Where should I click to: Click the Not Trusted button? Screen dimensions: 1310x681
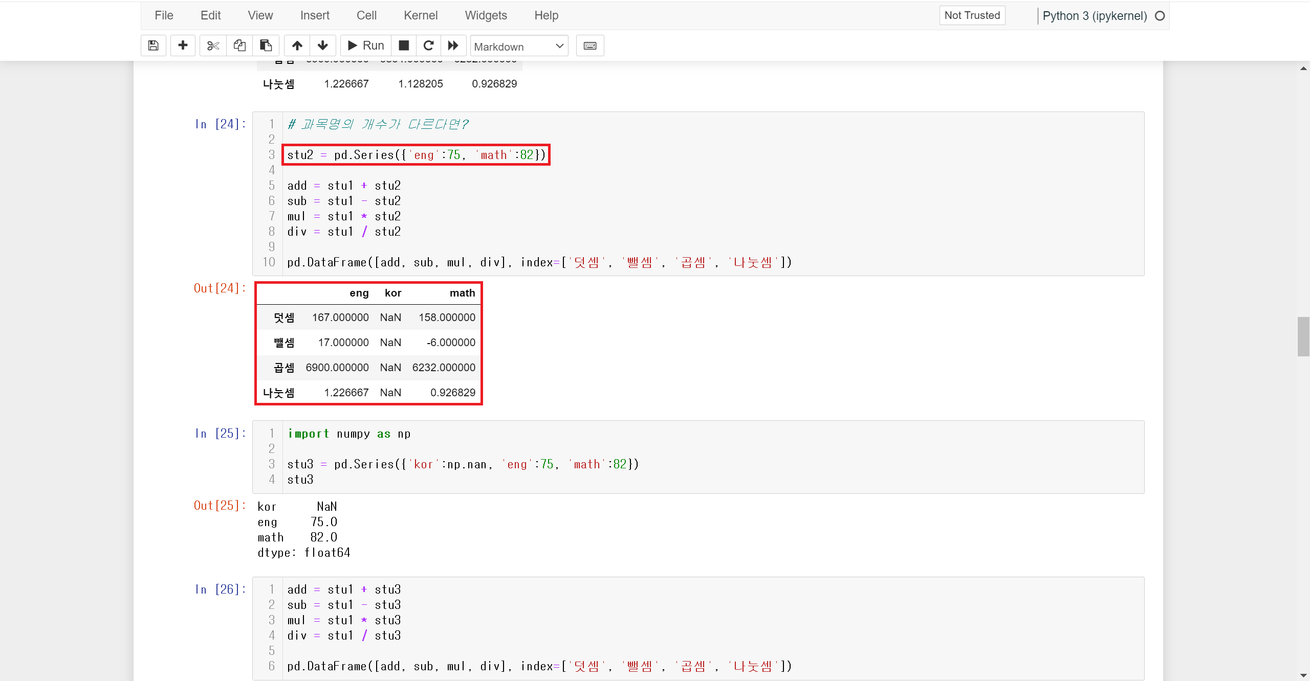click(972, 15)
